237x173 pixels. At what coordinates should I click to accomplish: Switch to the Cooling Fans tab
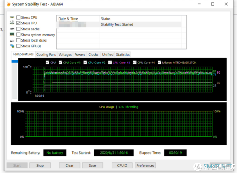pos(46,55)
